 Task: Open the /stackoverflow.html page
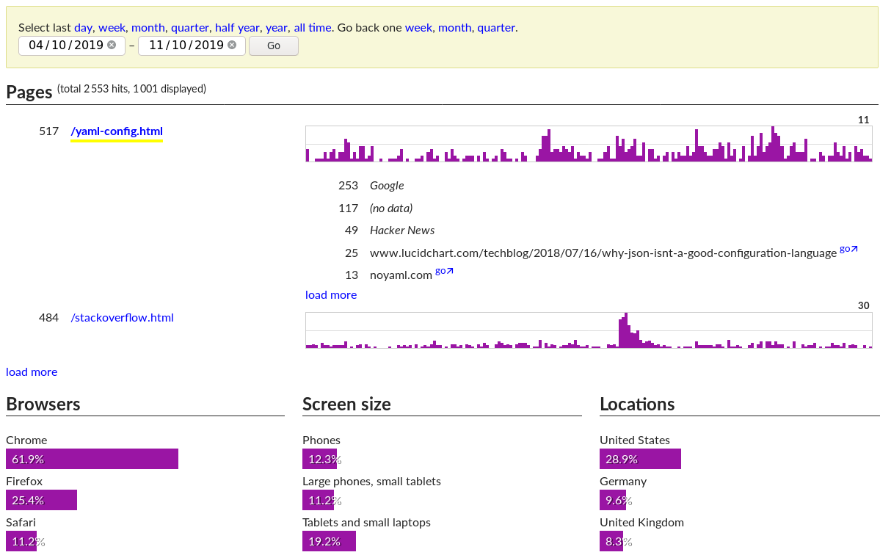[122, 317]
